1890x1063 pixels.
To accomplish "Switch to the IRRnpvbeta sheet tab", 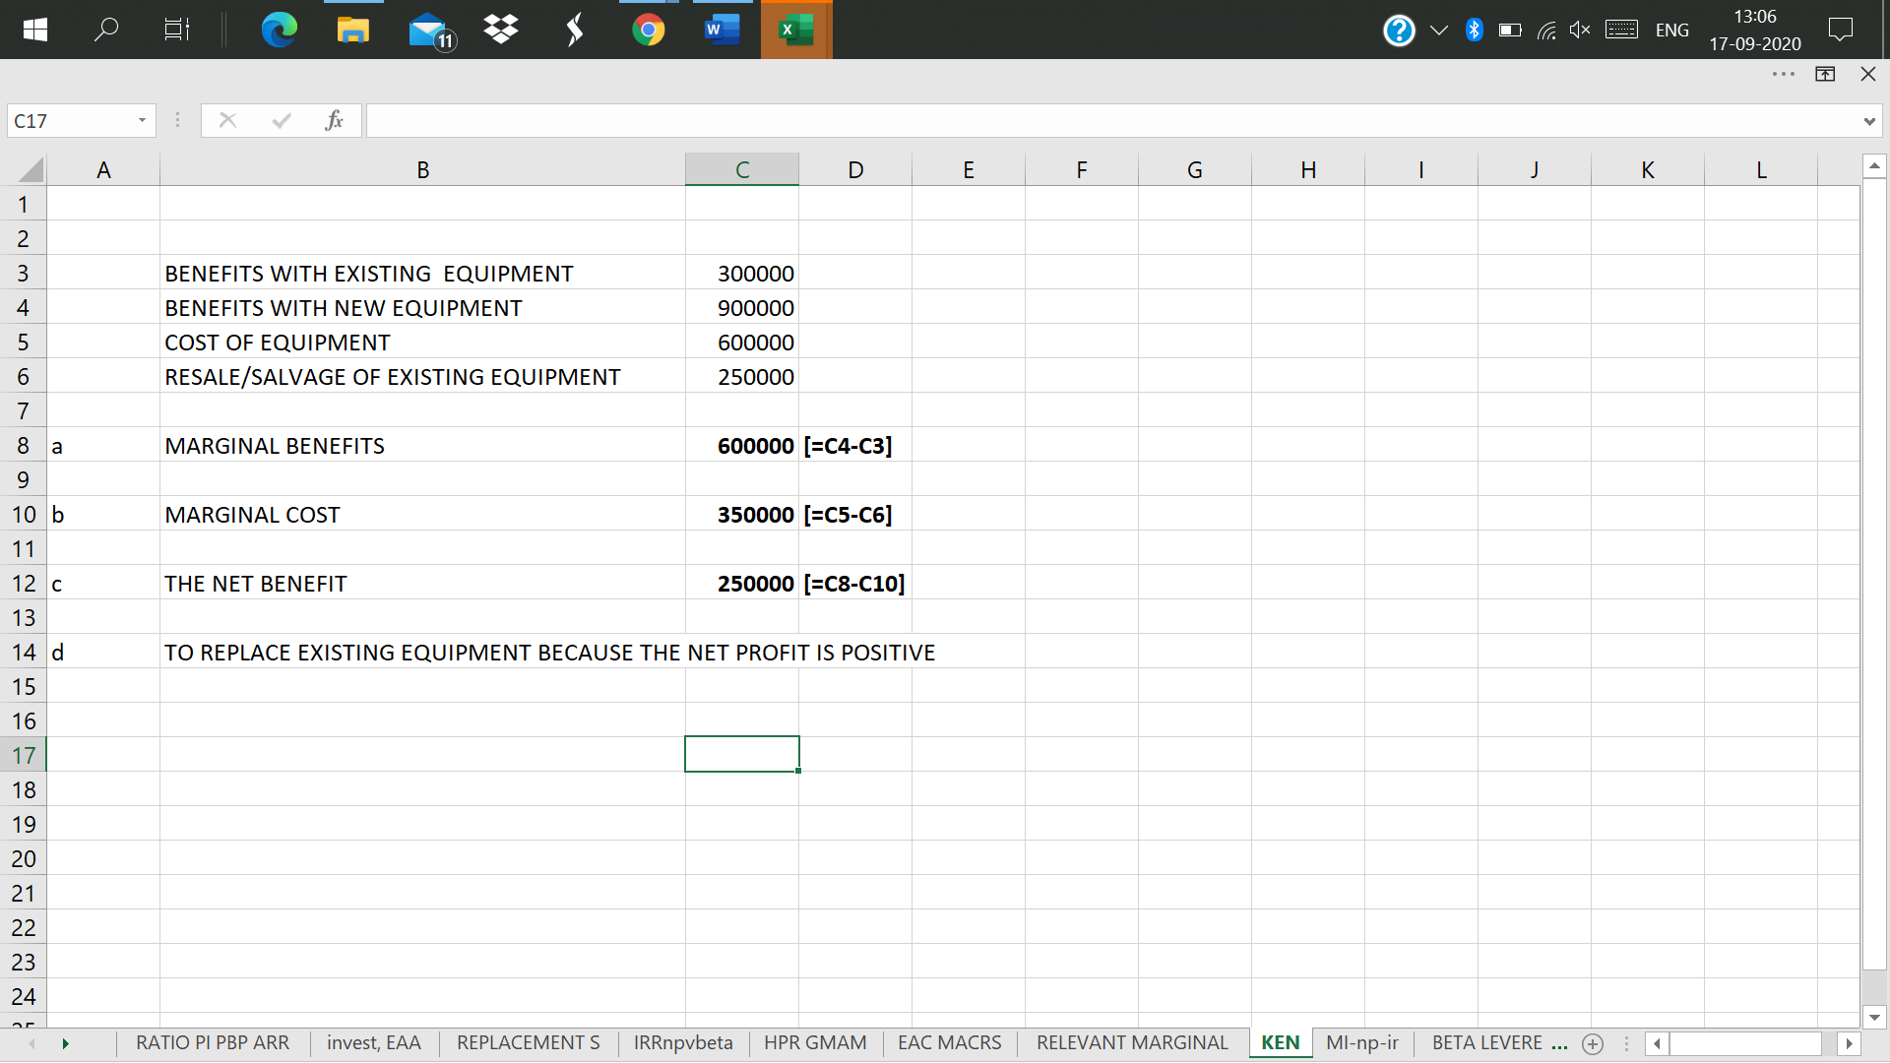I will (x=682, y=1042).
